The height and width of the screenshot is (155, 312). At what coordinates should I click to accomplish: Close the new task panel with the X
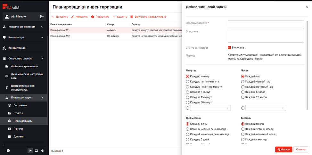pos(307,7)
